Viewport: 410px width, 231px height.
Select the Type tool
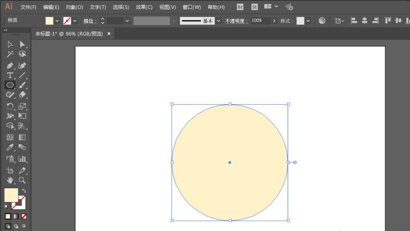[x=10, y=75]
